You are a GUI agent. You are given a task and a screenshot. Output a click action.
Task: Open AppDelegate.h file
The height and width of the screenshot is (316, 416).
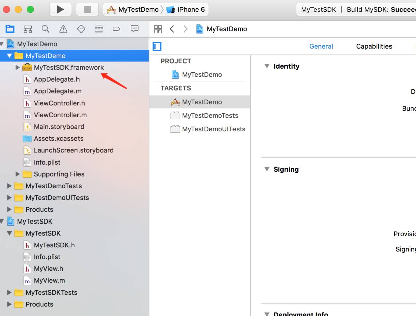pyautogui.click(x=57, y=79)
